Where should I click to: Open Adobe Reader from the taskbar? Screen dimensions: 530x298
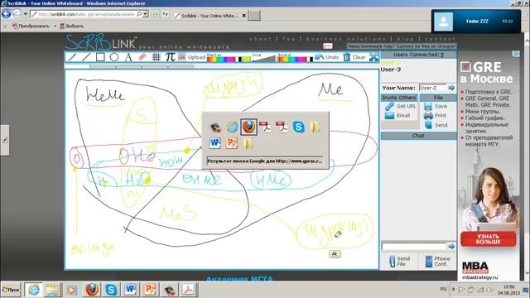pyautogui.click(x=188, y=290)
